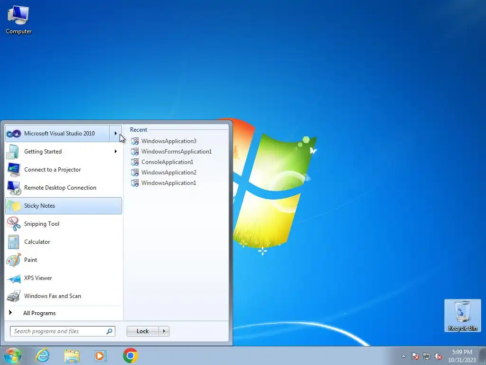Viewport: 486px width, 365px height.
Task: Open Google Chrome from the taskbar
Action: click(130, 355)
